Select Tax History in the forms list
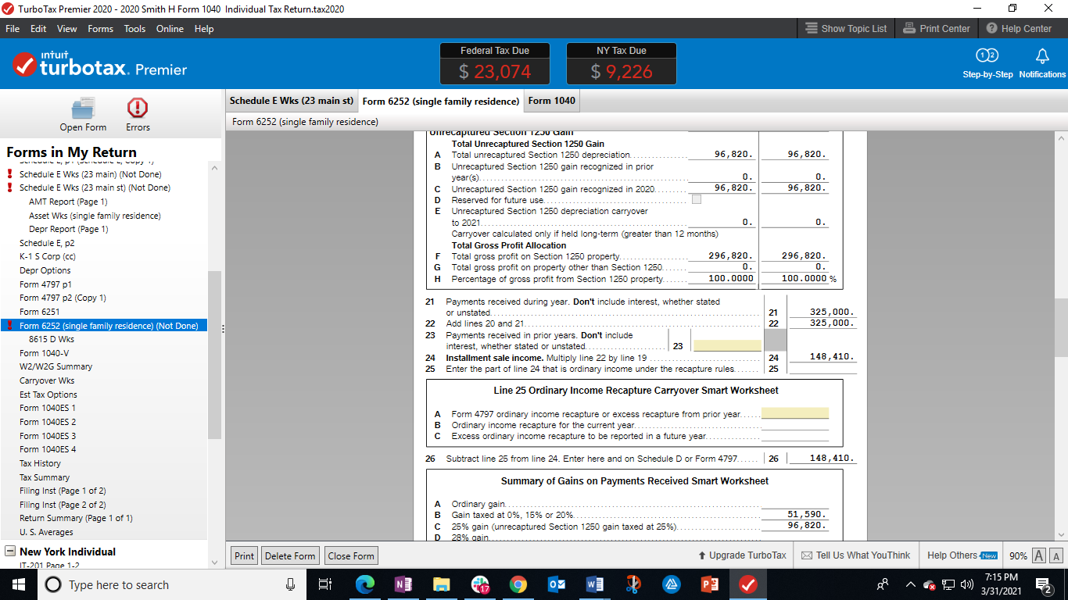 [x=40, y=463]
